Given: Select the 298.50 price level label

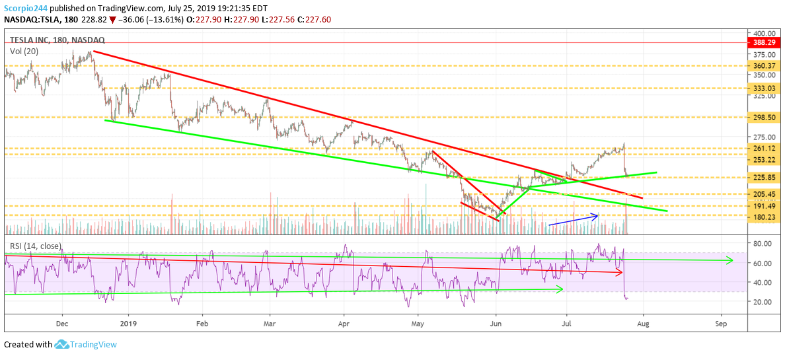Looking at the screenshot, I should [x=763, y=117].
